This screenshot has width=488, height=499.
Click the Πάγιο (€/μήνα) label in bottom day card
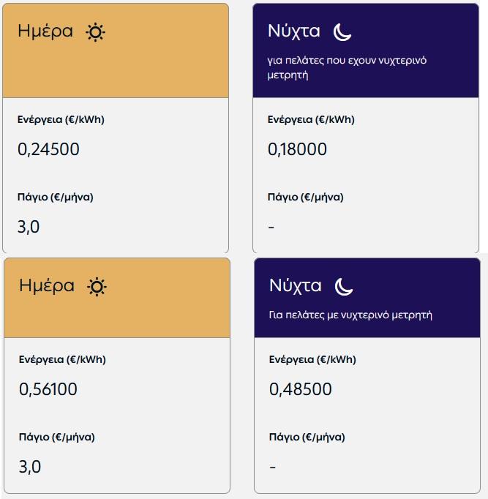[56, 438]
